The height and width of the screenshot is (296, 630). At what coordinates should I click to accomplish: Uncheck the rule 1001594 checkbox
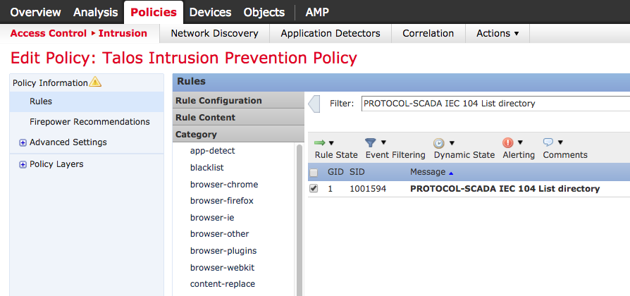click(x=314, y=189)
